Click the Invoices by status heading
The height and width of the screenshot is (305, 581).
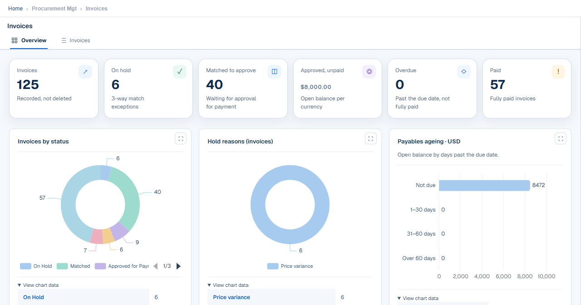(x=43, y=142)
